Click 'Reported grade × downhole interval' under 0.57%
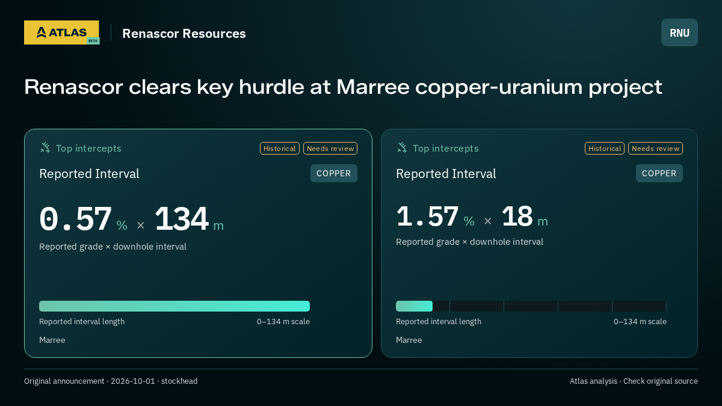Screen dimensions: 722x406 113,247
